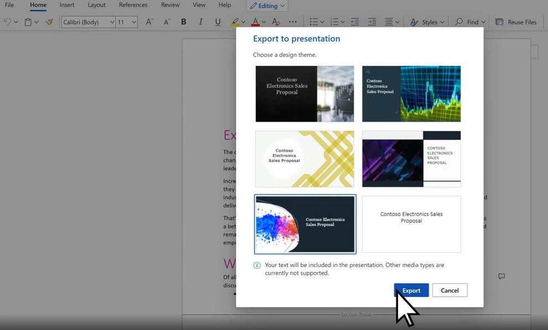548x330 pixels.
Task: Open the Review tab
Action: (x=169, y=5)
